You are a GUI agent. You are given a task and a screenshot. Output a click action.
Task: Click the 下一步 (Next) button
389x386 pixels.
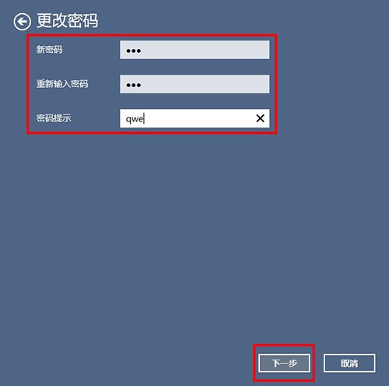284,363
